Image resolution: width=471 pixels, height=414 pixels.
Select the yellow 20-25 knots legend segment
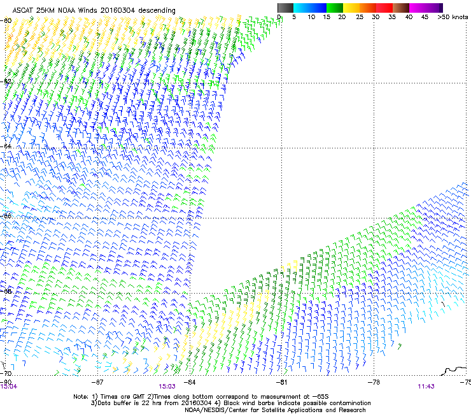[351, 8]
